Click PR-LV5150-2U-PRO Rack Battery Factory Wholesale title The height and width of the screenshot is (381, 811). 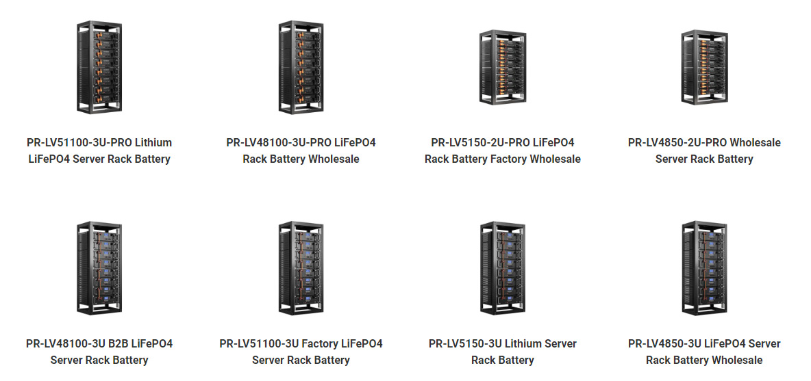(503, 150)
